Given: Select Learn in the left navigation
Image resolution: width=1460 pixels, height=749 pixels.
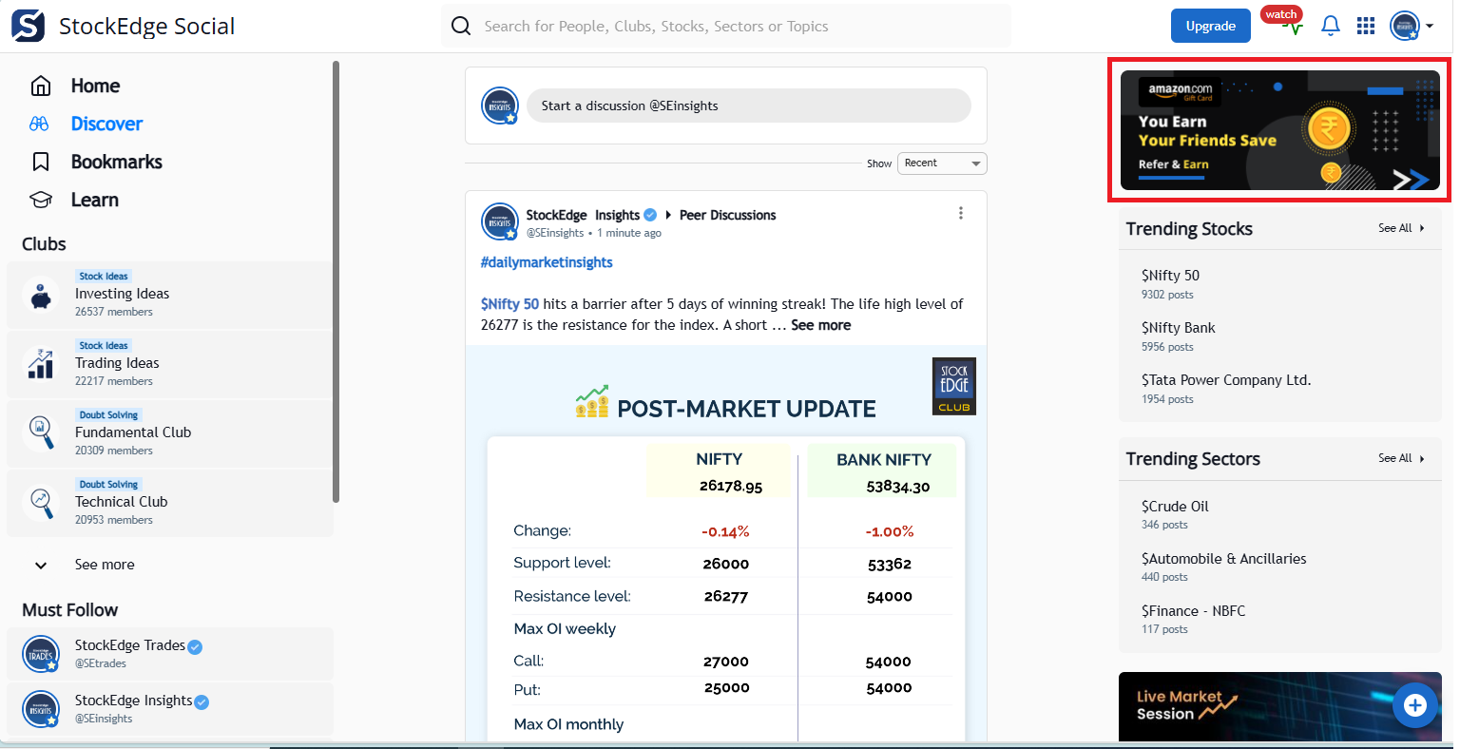Looking at the screenshot, I should point(94,200).
